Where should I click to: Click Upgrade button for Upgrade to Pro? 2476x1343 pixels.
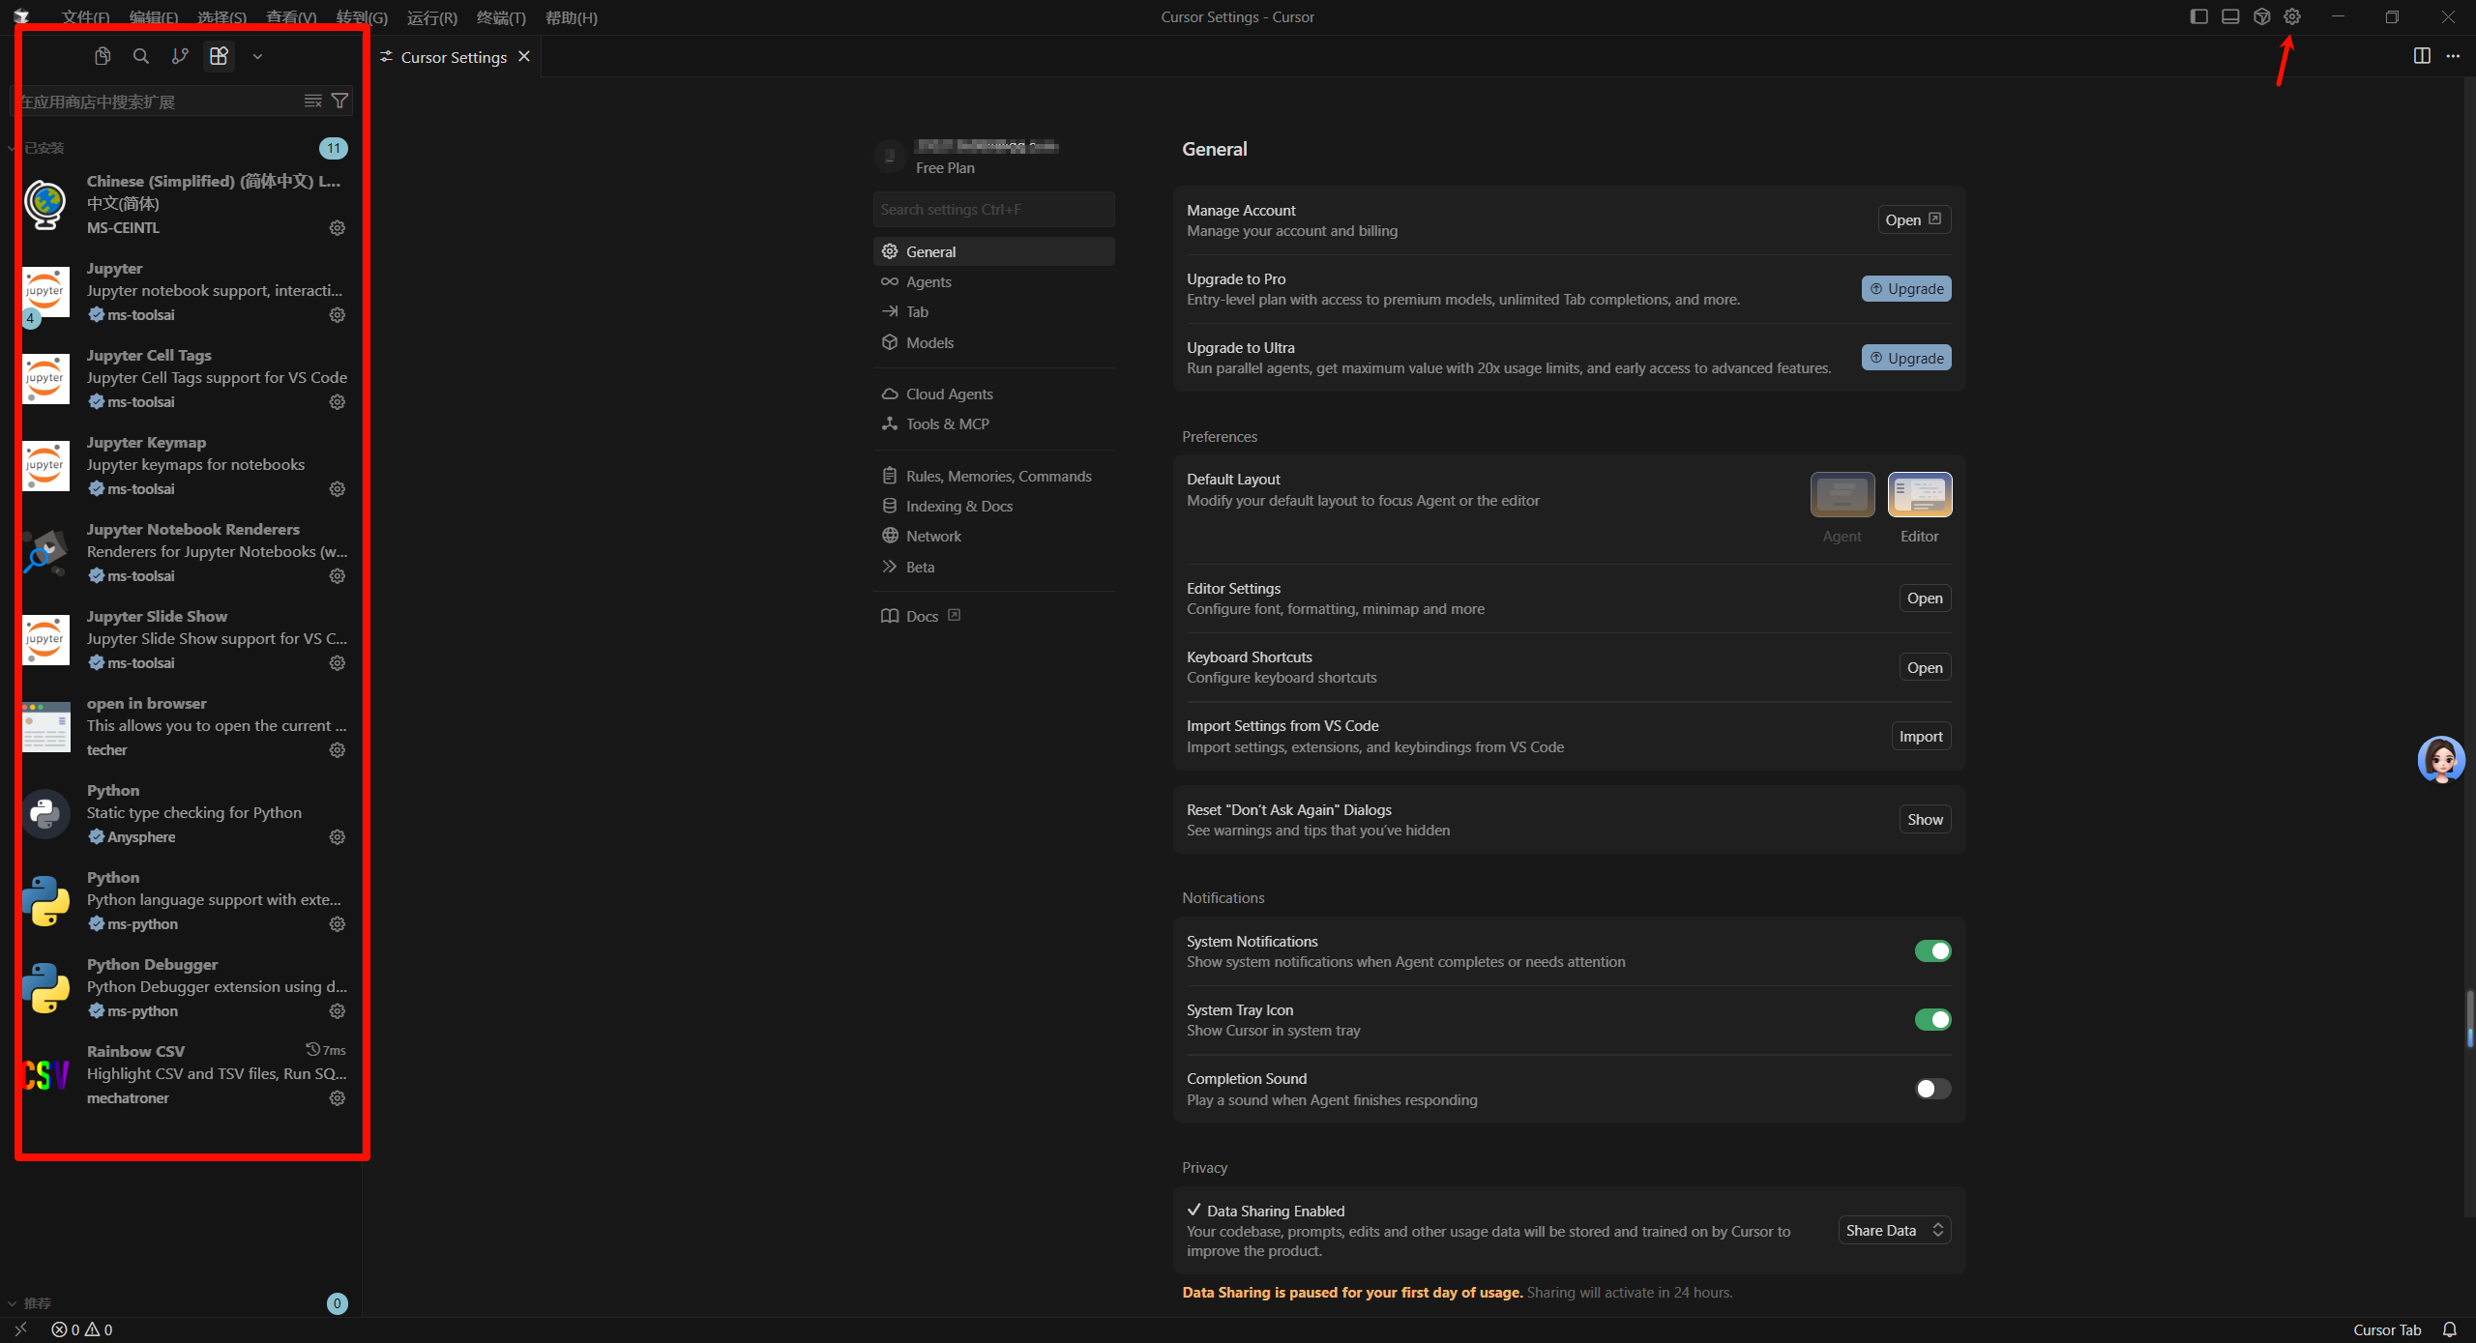1905,288
